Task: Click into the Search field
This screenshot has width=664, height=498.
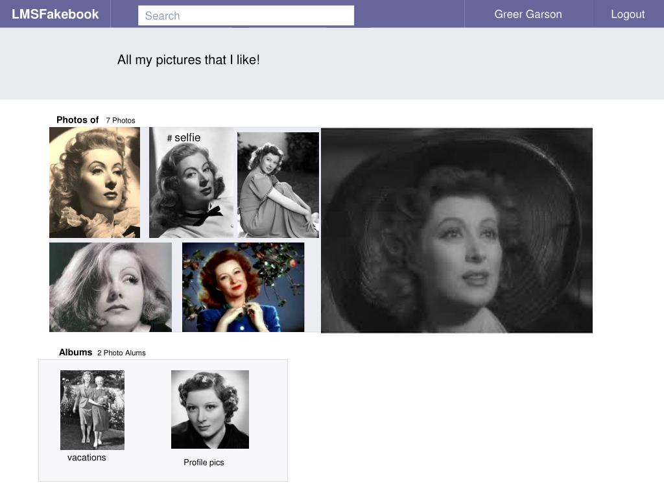Action: (246, 16)
